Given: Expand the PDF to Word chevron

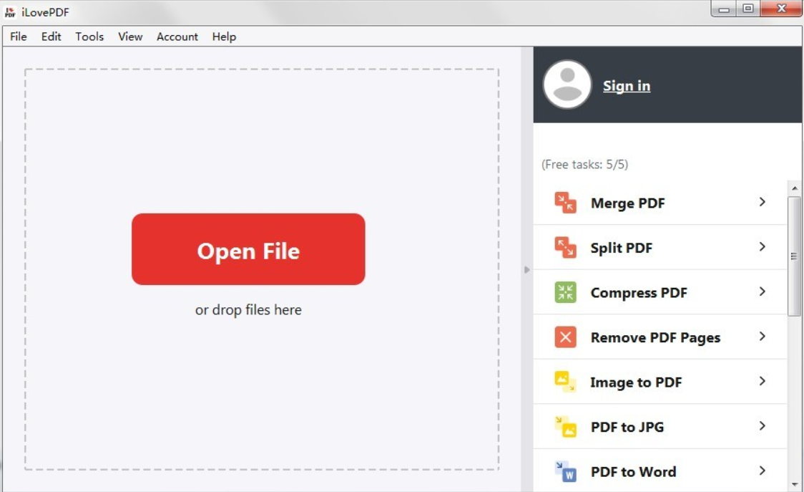Looking at the screenshot, I should [763, 471].
